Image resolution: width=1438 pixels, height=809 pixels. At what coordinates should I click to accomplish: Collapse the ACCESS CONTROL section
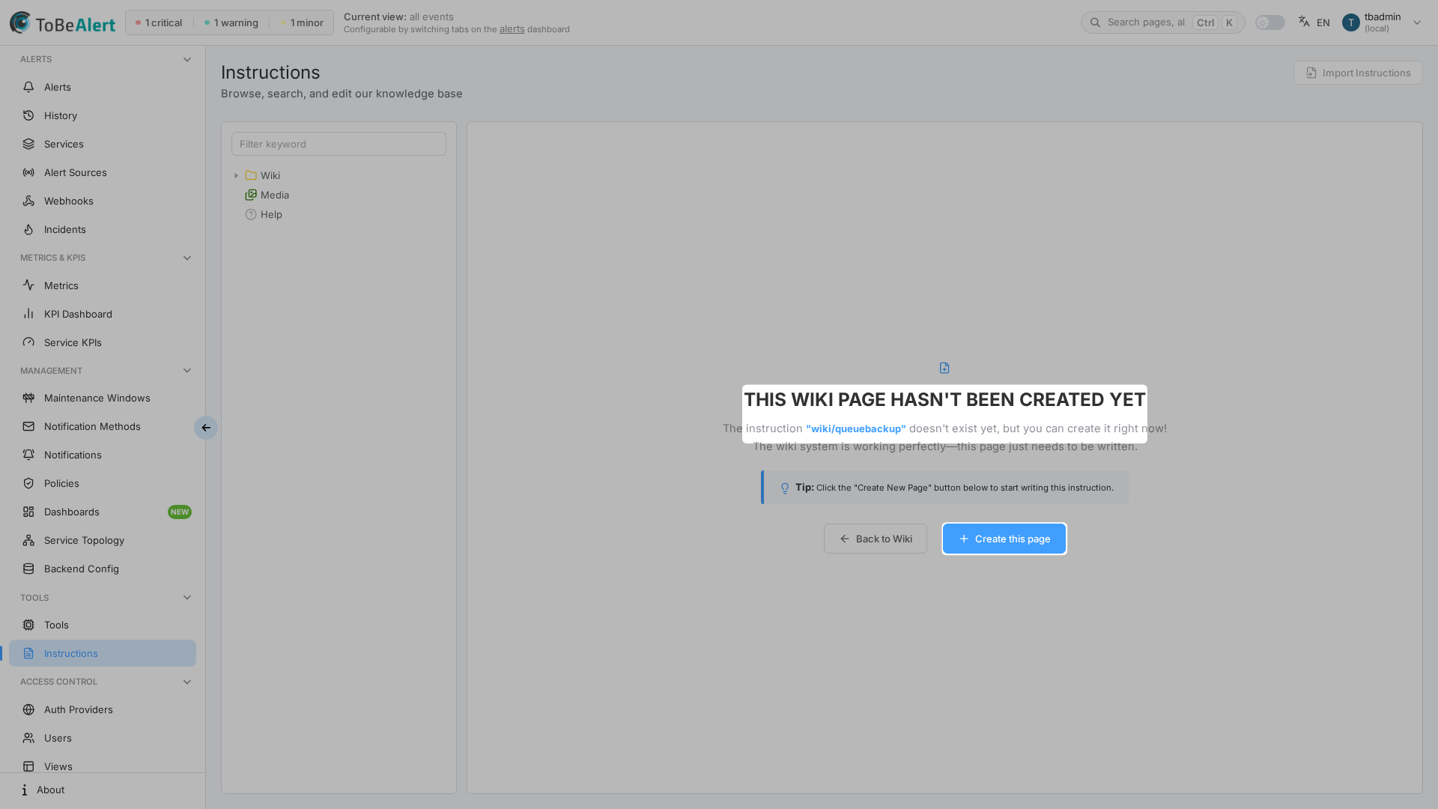click(x=187, y=682)
